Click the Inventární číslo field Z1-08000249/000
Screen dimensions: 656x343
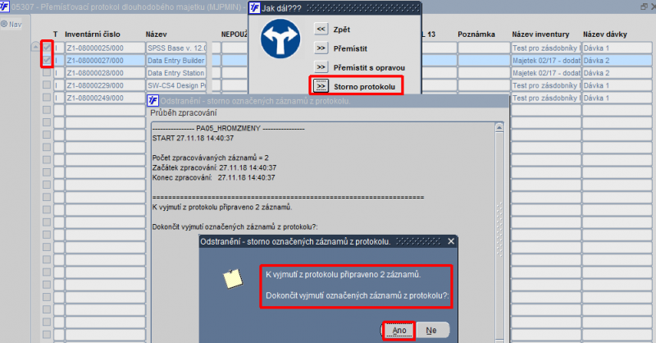(105, 98)
